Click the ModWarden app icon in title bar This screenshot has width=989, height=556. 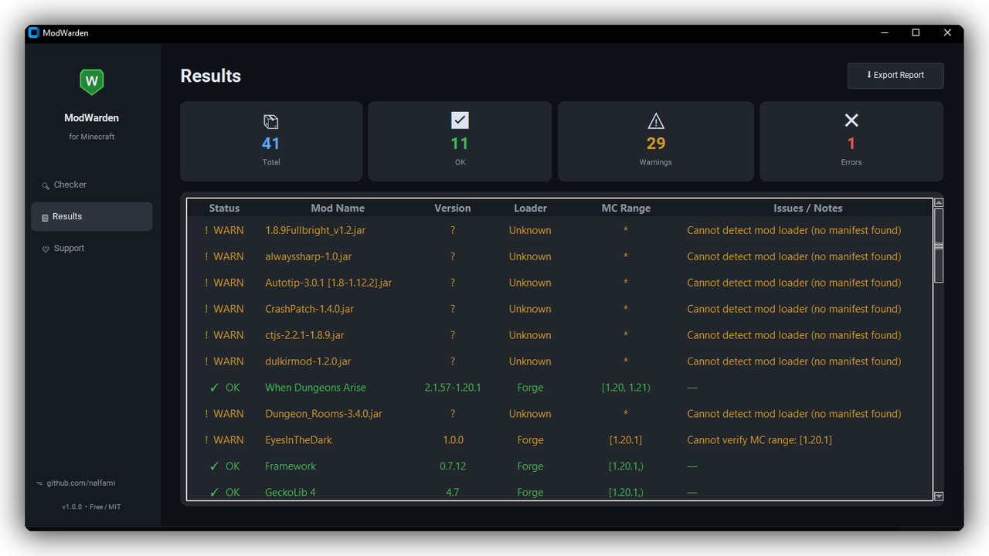(x=33, y=32)
